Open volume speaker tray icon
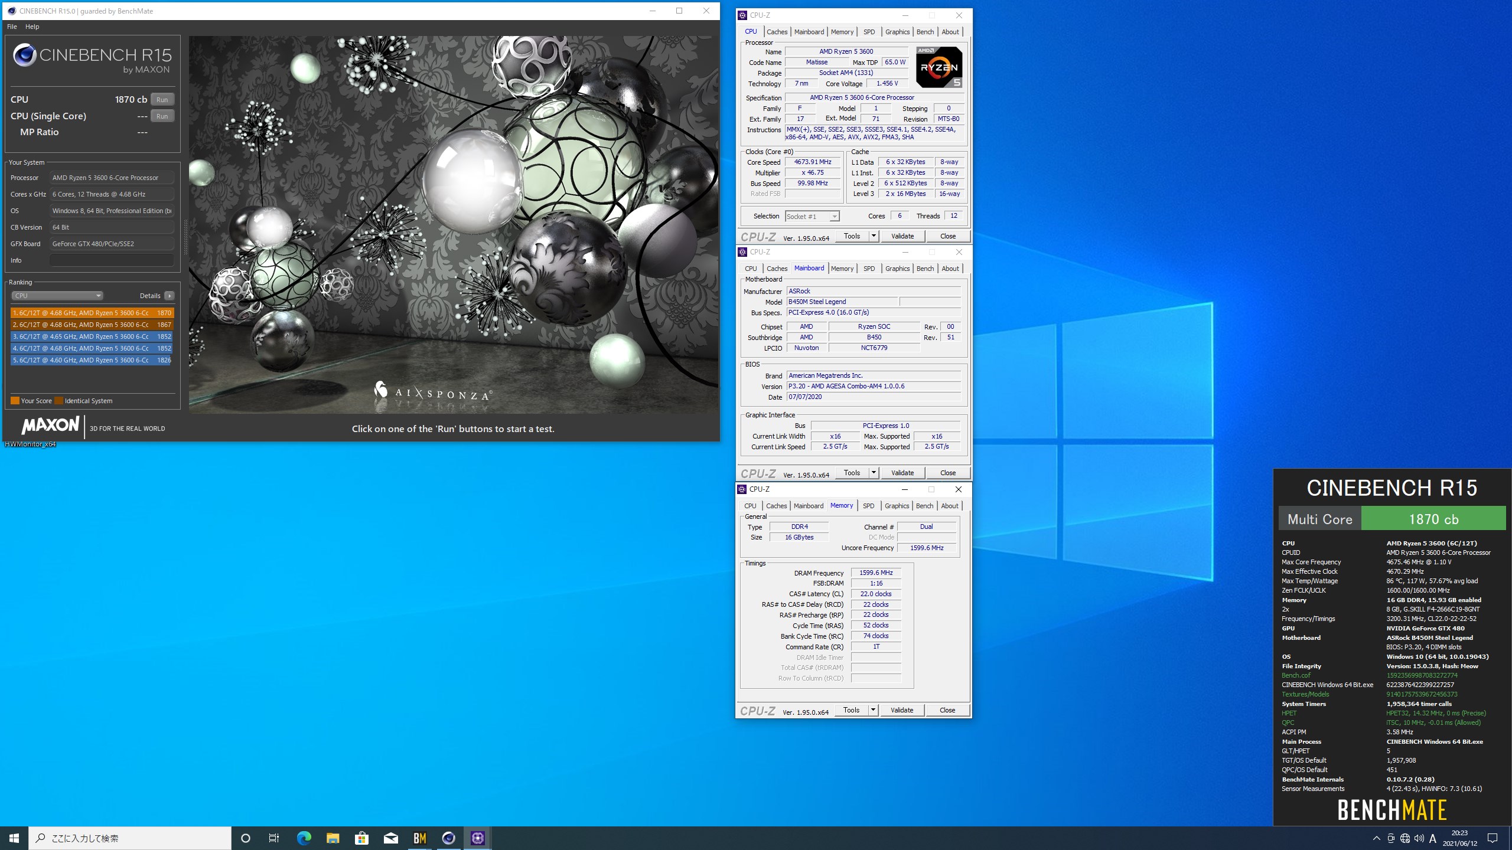Image resolution: width=1512 pixels, height=850 pixels. 1419,838
